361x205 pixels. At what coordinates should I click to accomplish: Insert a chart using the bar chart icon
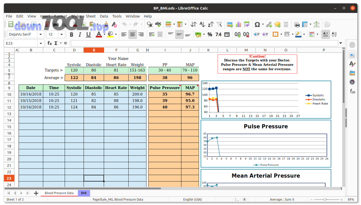click(238, 24)
